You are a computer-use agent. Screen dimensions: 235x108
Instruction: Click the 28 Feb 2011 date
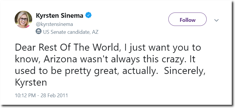point(54,95)
